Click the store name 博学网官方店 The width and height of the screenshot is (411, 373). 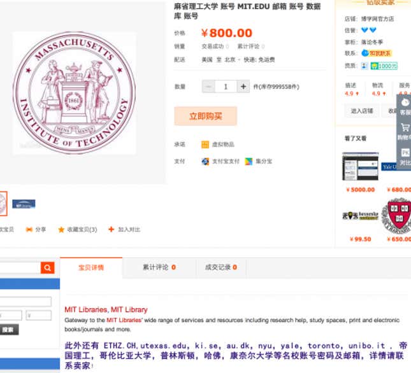(377, 19)
